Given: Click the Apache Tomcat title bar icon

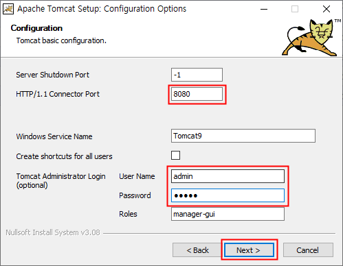Looking at the screenshot, I should pos(8,9).
